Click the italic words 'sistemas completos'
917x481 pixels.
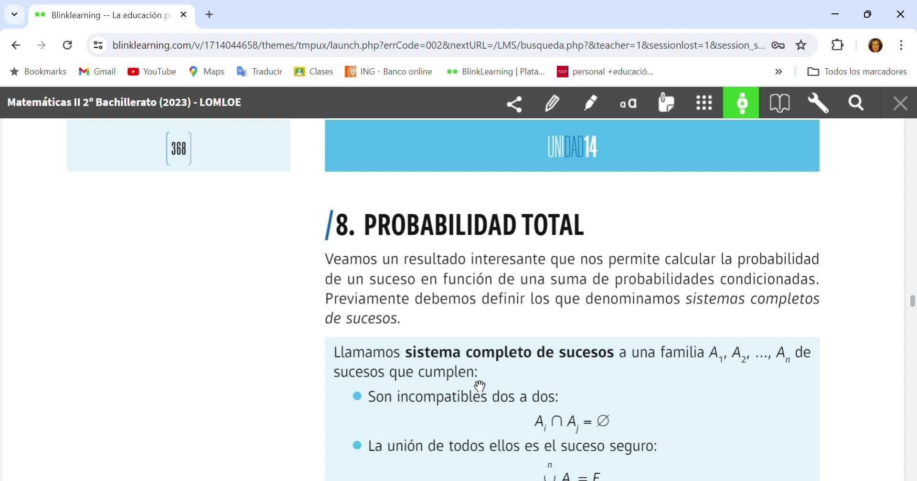coord(752,299)
